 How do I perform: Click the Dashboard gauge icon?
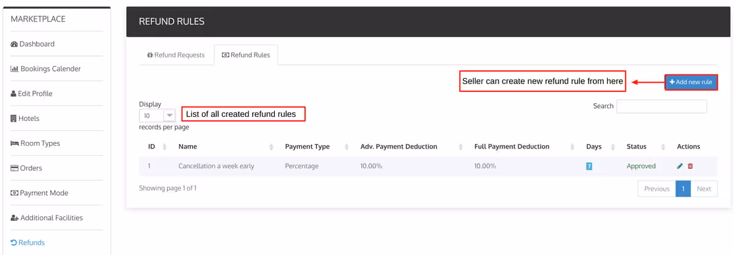point(14,44)
